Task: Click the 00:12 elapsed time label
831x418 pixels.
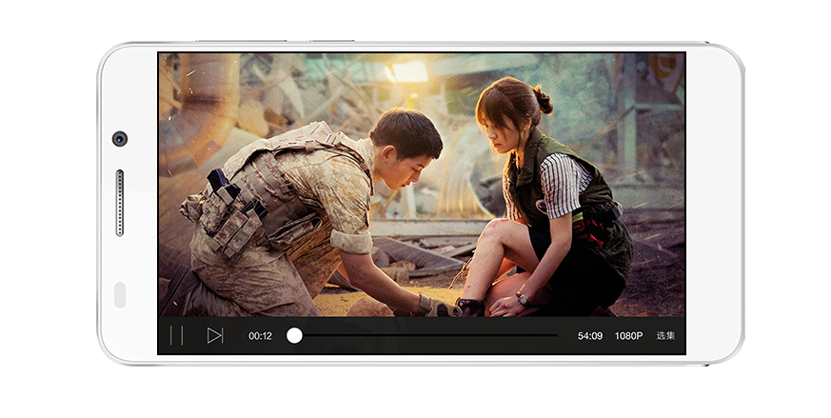Action: pos(260,336)
